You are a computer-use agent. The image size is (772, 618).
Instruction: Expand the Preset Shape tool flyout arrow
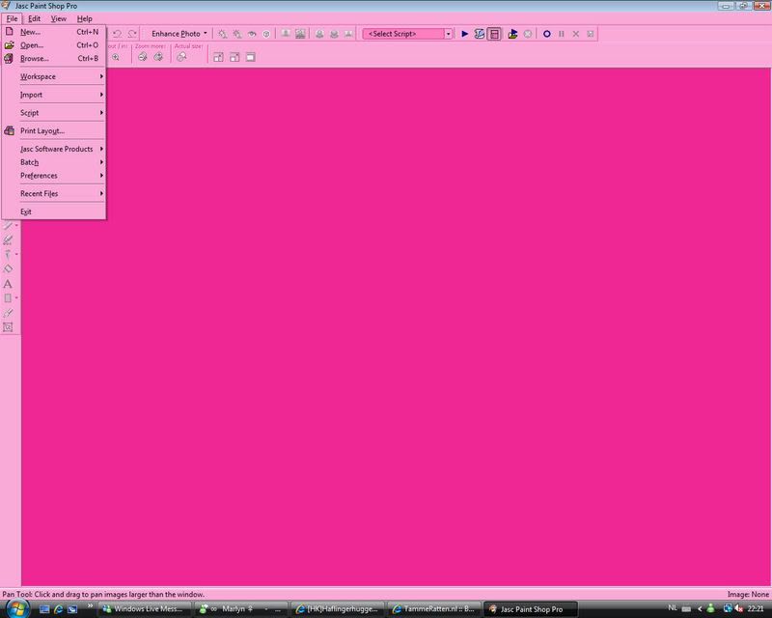click(x=16, y=298)
